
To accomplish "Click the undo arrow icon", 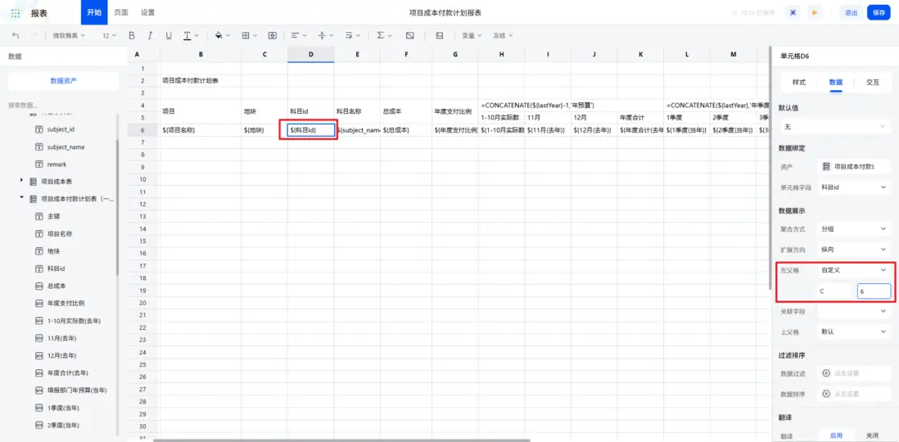I will [16, 35].
